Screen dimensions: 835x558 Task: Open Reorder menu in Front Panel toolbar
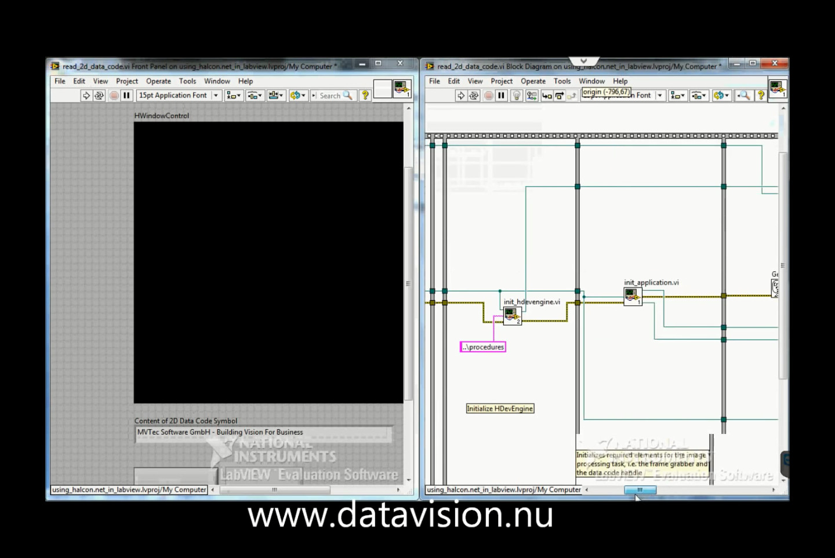coord(298,96)
